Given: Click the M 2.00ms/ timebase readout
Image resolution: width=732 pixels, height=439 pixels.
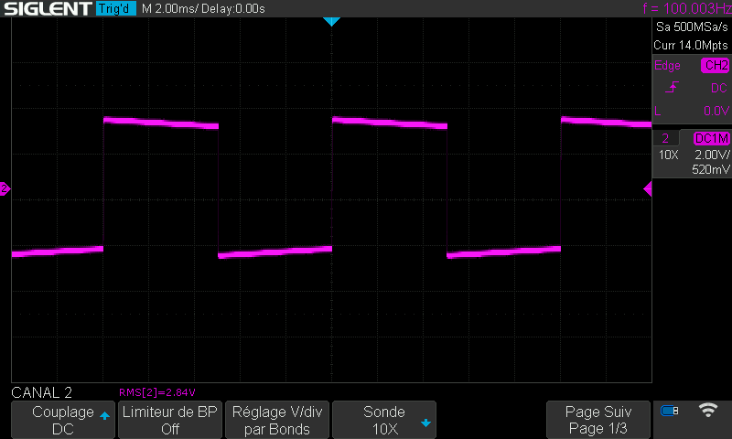Looking at the screenshot, I should coord(169,9).
